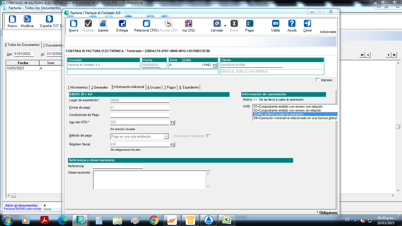Switch to 1 Movimientos tab
The height and width of the screenshot is (226, 402).
pos(78,87)
